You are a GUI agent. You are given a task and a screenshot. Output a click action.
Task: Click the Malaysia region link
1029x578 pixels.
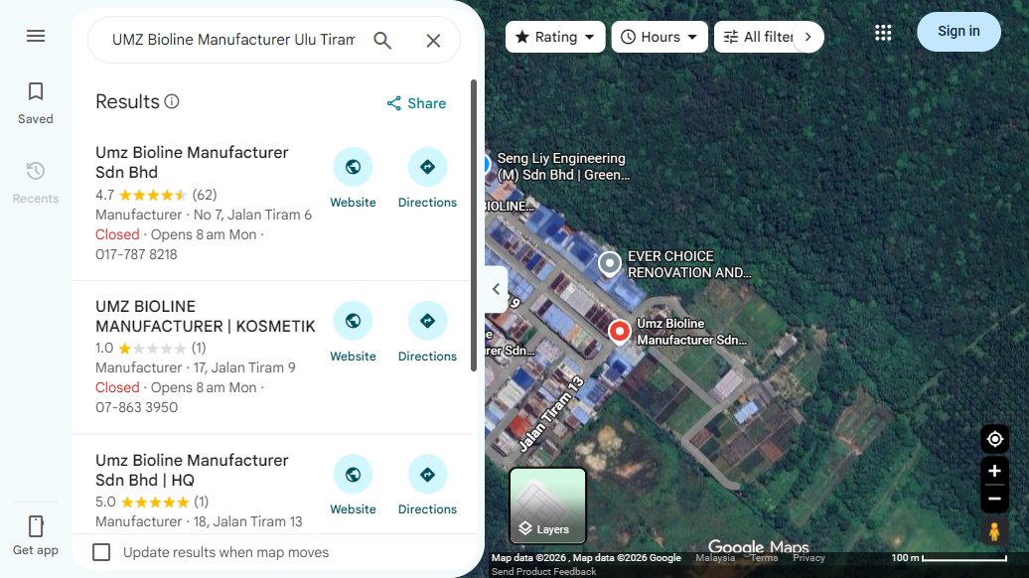(x=715, y=558)
